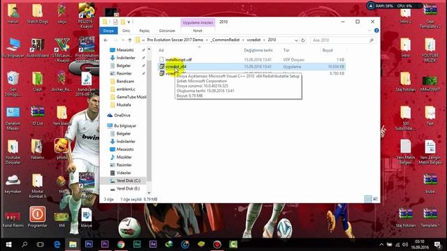Click the Ara: 2010 search field

pyautogui.click(x=343, y=40)
